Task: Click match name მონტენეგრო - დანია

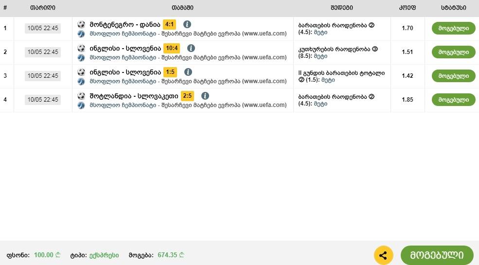Action: (124, 24)
